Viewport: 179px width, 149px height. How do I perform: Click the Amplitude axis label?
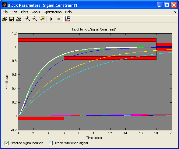7,82
